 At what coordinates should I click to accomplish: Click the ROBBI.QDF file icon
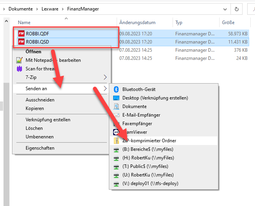[x=21, y=33]
